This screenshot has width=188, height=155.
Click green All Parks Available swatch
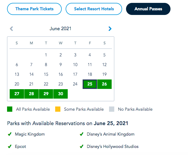pyautogui.click(x=10, y=109)
